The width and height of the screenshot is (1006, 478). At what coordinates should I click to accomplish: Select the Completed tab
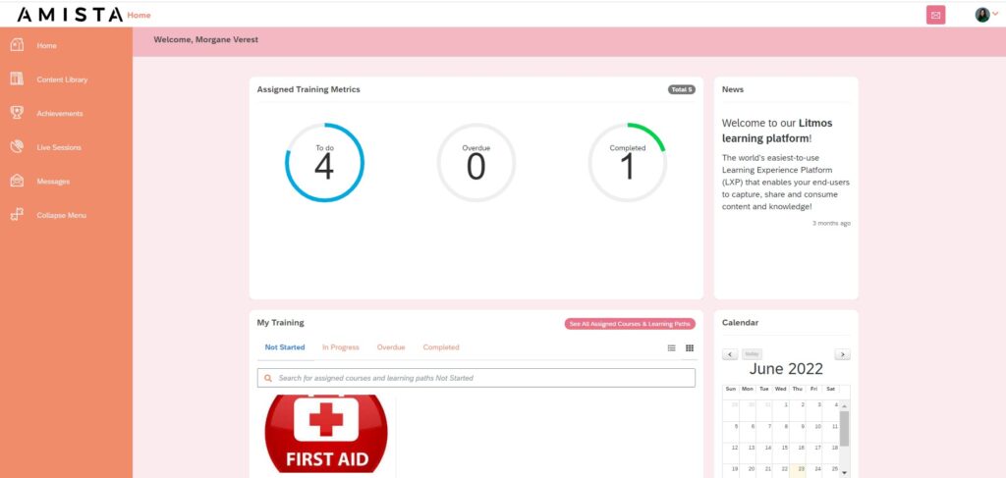441,347
